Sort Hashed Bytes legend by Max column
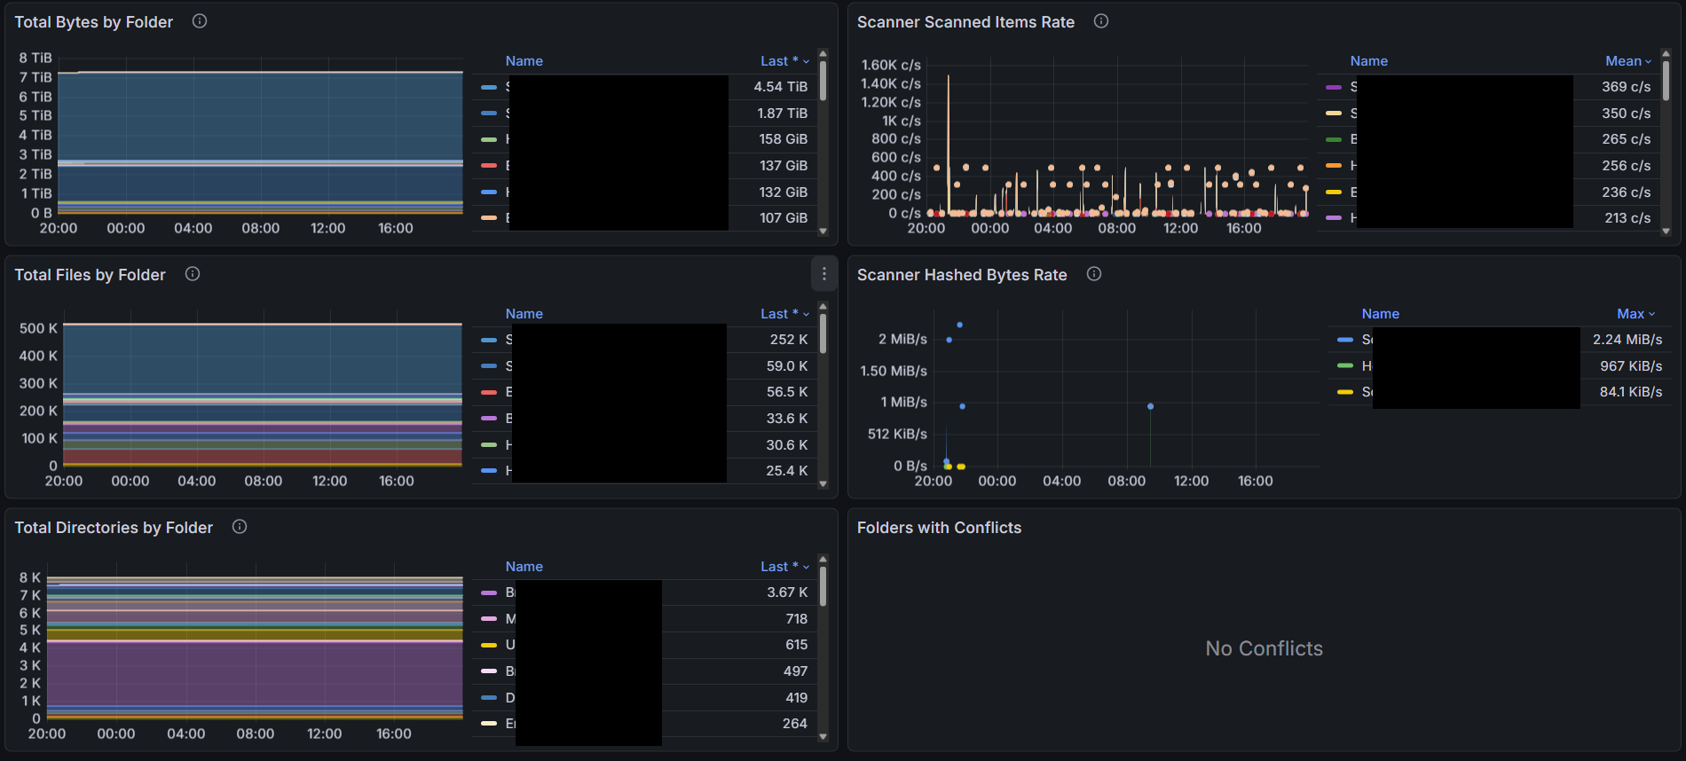The width and height of the screenshot is (1686, 761). 1635,314
